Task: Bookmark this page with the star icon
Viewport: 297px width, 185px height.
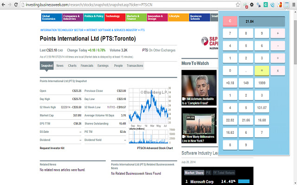Action: tap(238, 5)
